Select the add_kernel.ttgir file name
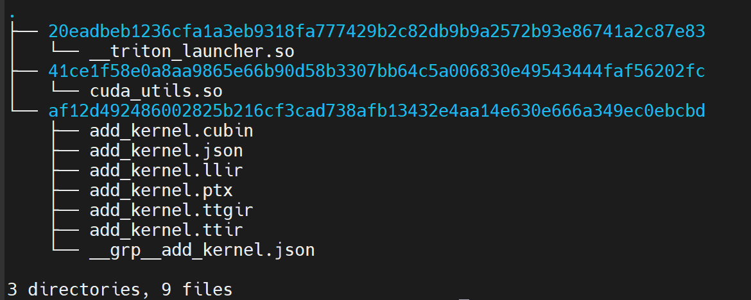 (171, 210)
